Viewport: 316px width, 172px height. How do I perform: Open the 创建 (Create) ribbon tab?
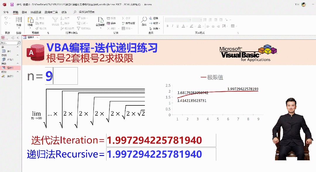24,12
